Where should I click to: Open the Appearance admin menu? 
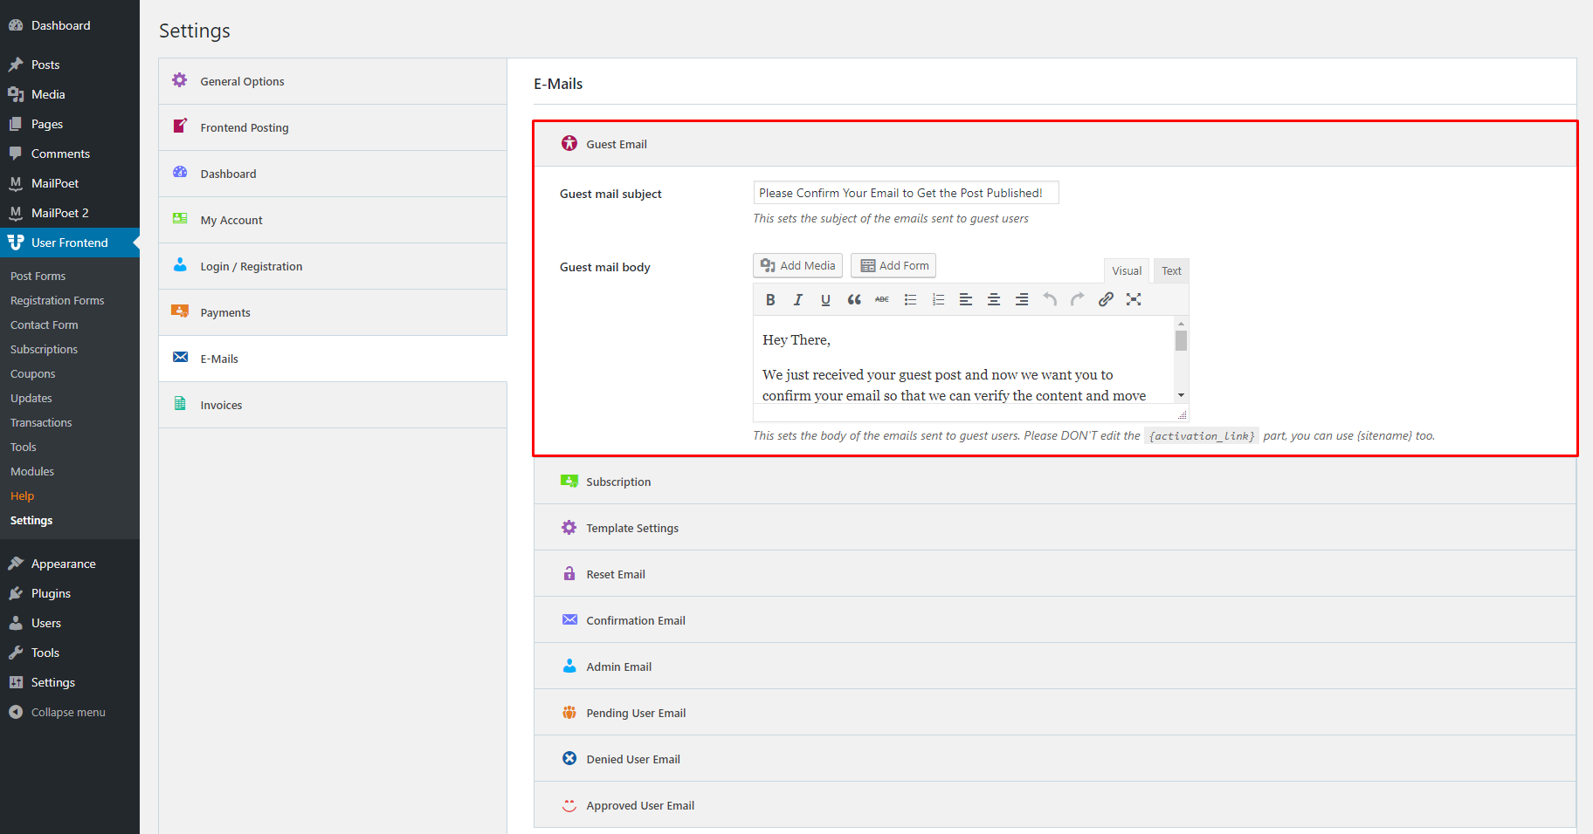click(70, 564)
